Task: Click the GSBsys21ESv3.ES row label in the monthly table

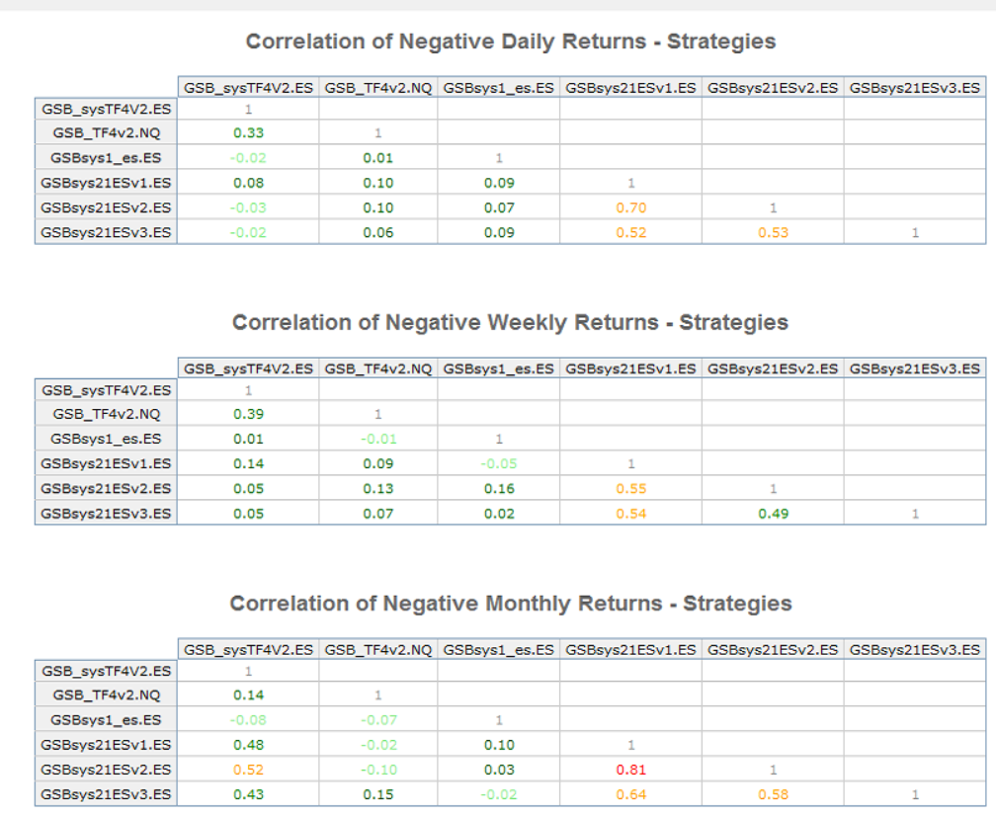Action: click(106, 794)
